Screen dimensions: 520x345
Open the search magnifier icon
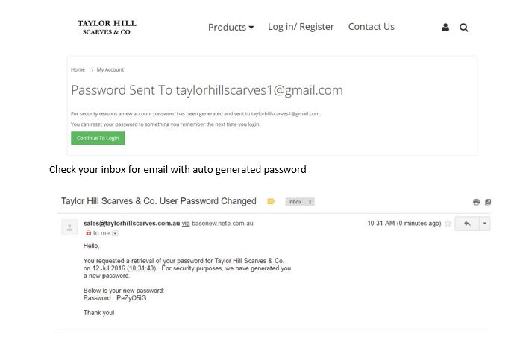click(463, 27)
